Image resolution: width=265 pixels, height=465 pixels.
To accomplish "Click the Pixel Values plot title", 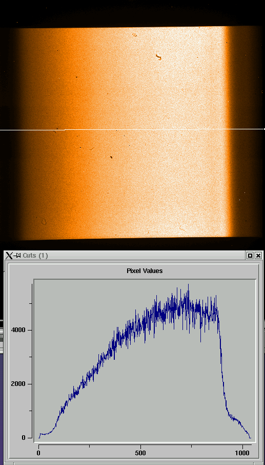I will pos(145,271).
